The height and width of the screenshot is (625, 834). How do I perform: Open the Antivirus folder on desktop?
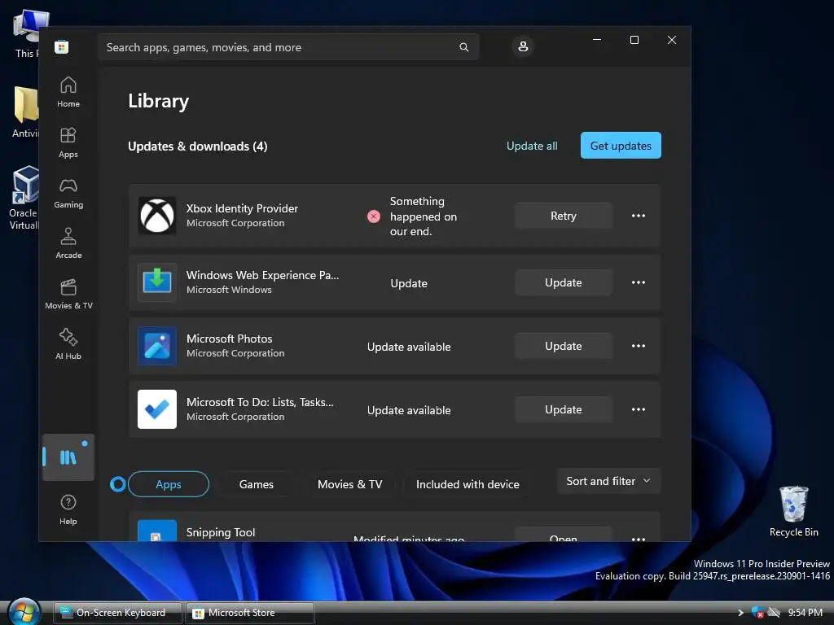click(25, 112)
